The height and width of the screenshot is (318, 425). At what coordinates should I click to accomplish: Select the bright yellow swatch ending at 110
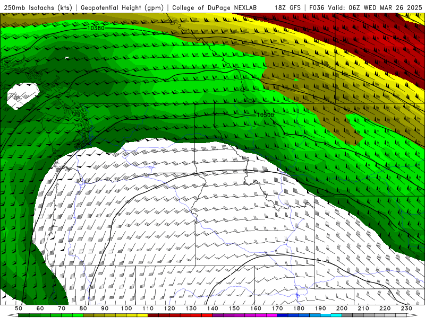coord(142,315)
